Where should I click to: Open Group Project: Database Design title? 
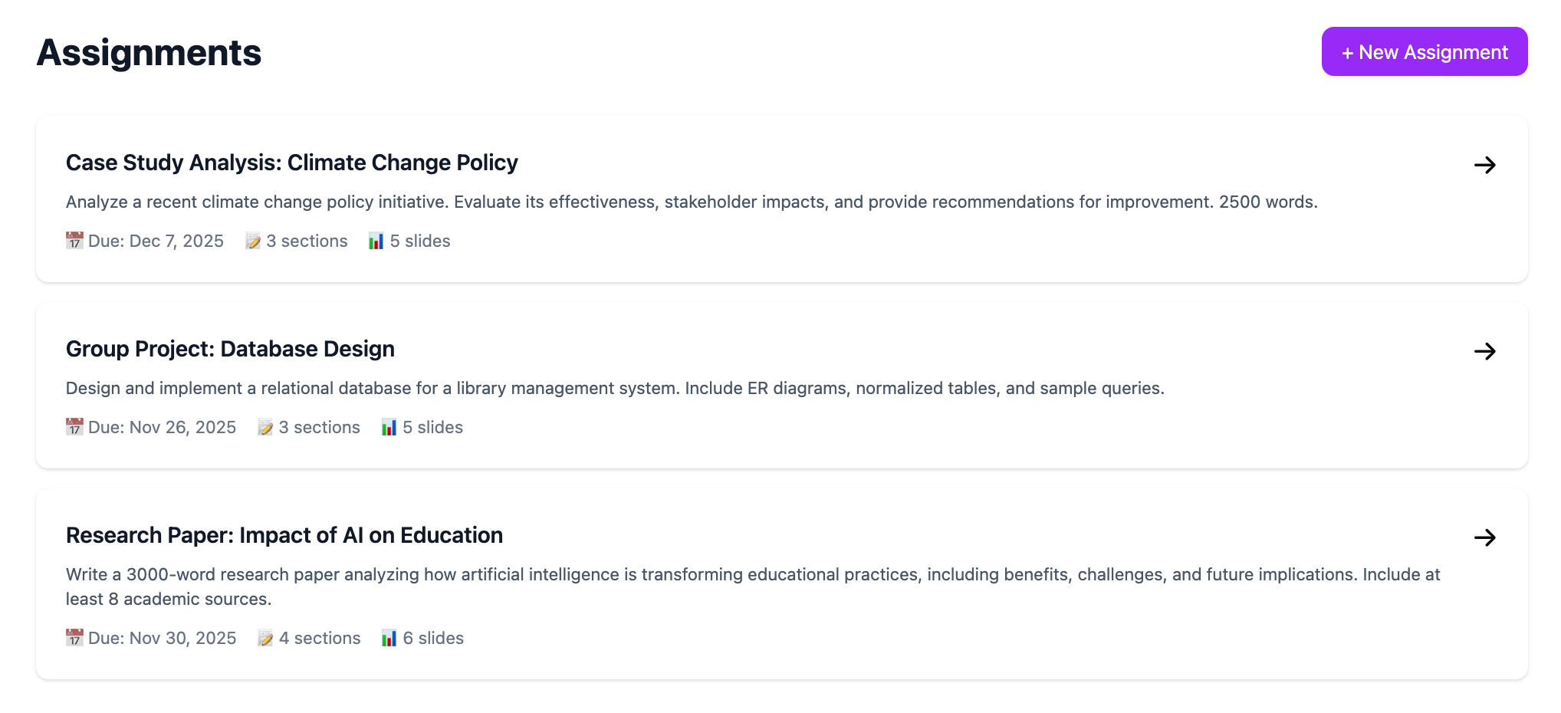(230, 349)
